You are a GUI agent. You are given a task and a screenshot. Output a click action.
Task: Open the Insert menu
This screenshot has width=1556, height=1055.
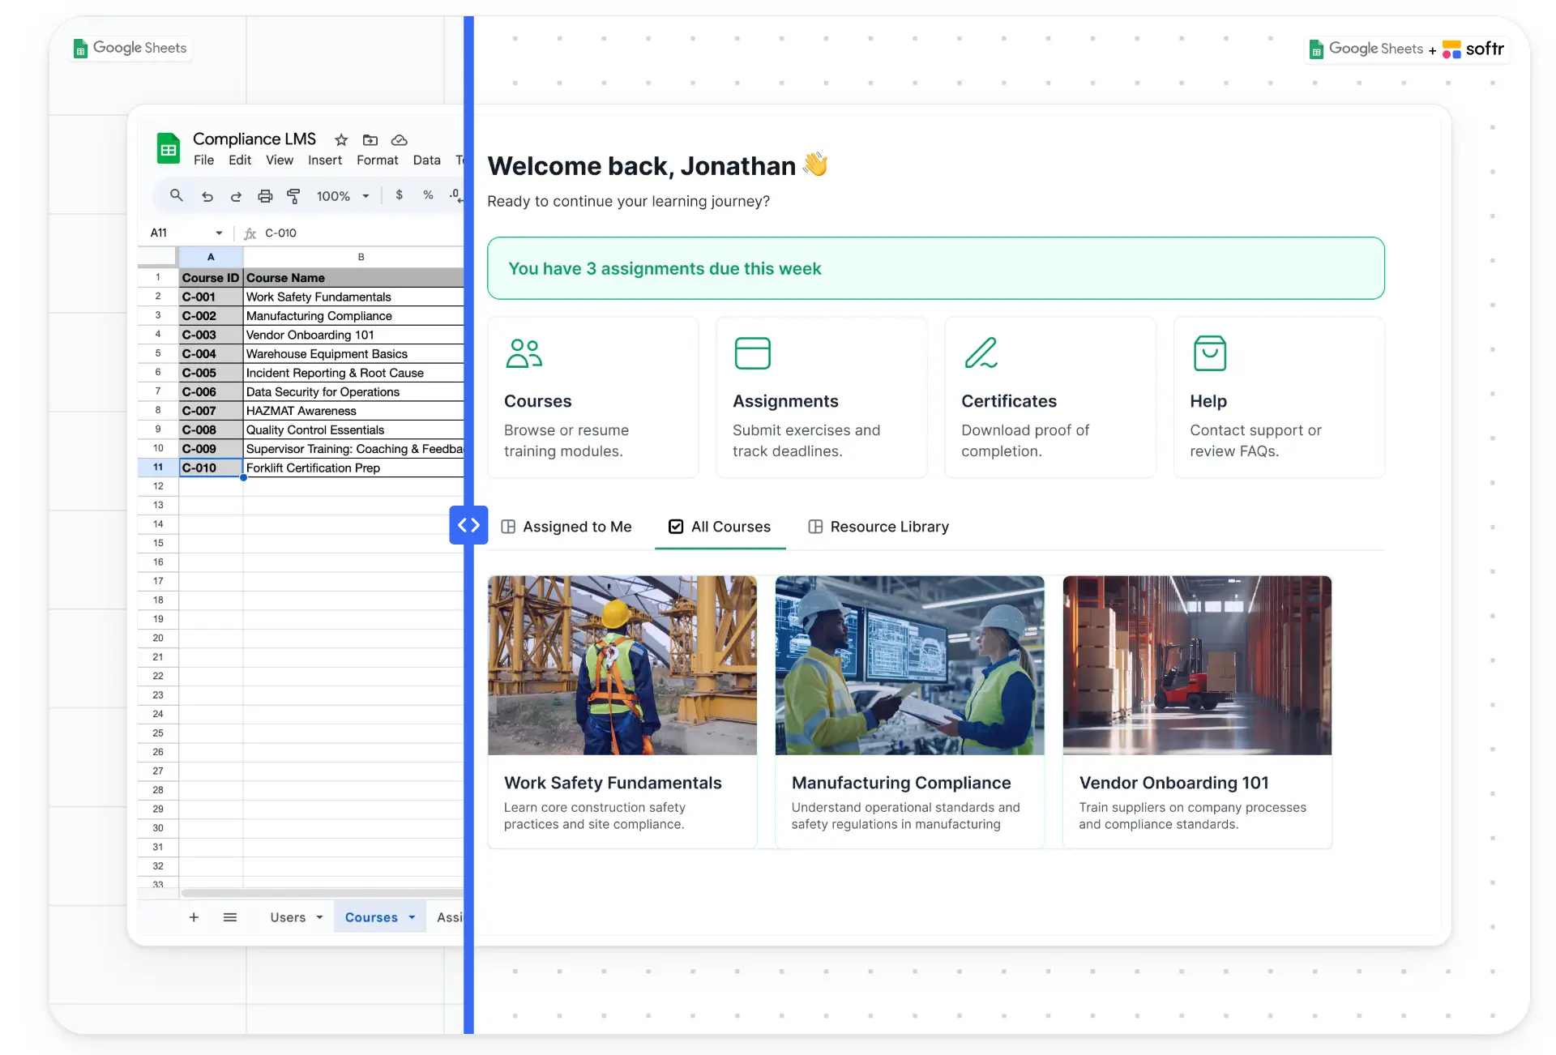pos(325,160)
